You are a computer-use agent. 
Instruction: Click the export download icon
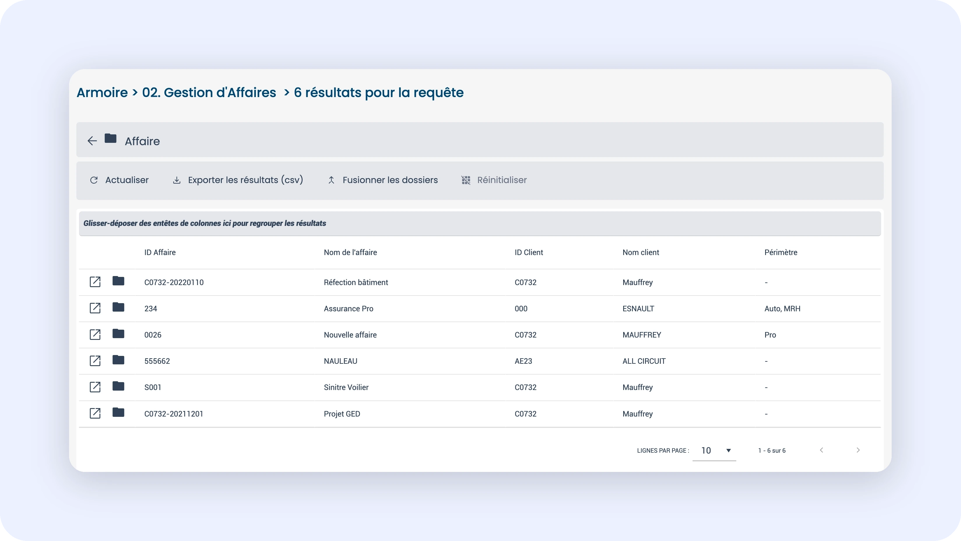coord(177,180)
